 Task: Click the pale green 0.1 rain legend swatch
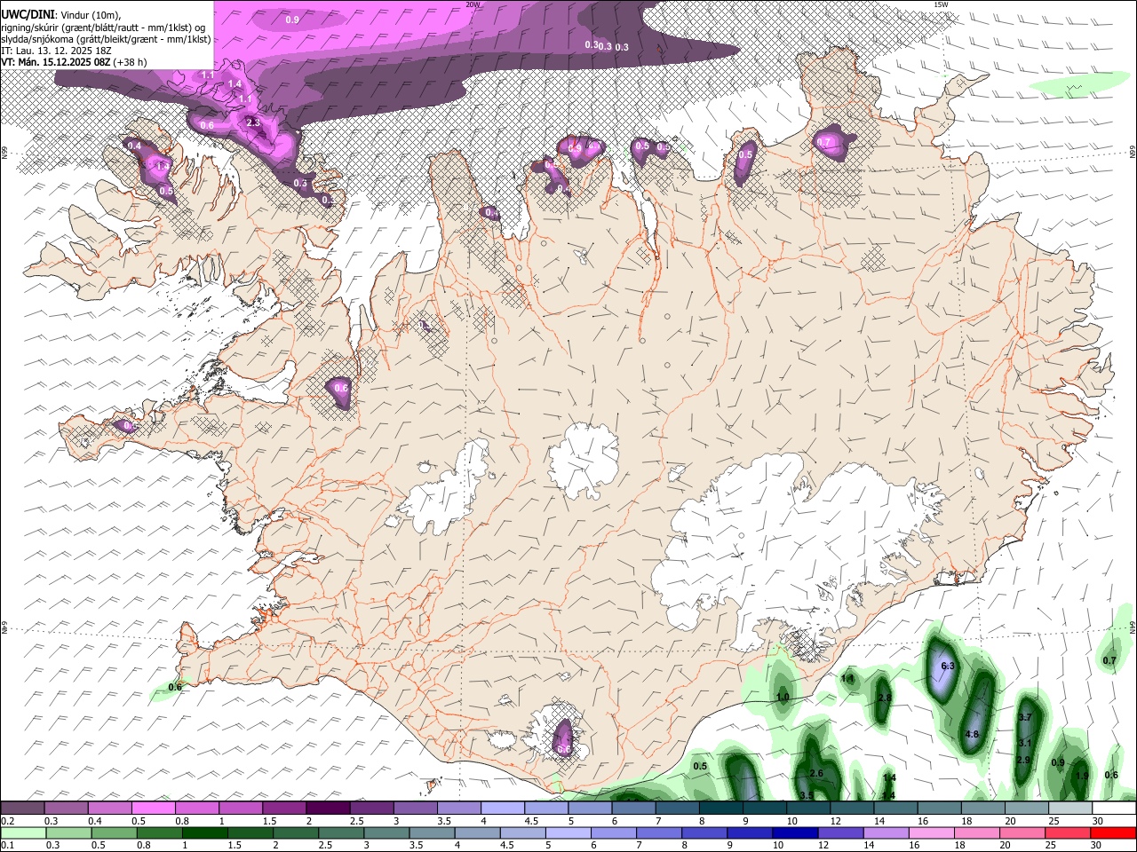23,833
